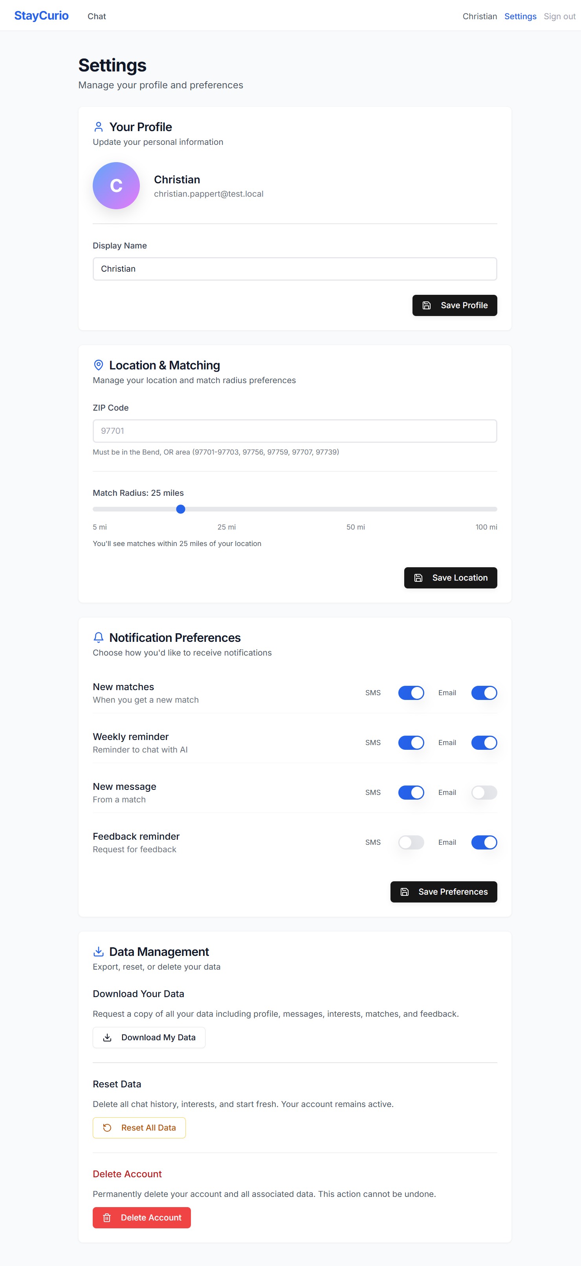Click the Match Radius slider handle
581x1266 pixels.
pos(181,509)
